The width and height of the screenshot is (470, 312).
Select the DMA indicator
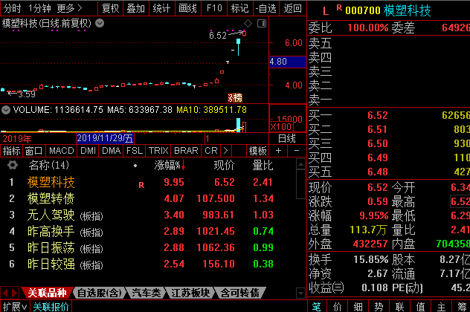tap(112, 151)
